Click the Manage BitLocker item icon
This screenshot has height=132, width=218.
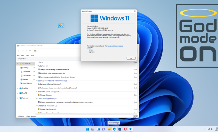point(39,95)
